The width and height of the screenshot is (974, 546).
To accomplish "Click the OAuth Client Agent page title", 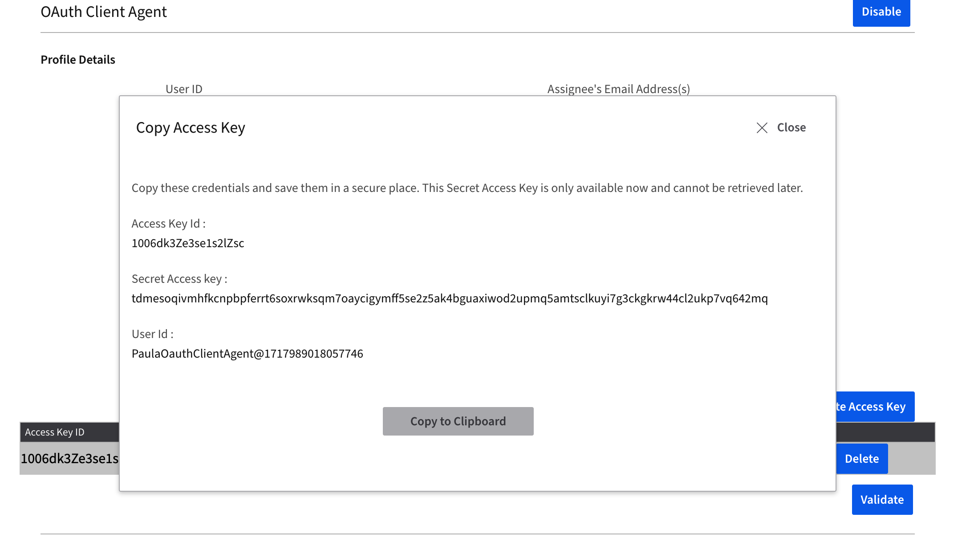I will coord(104,12).
